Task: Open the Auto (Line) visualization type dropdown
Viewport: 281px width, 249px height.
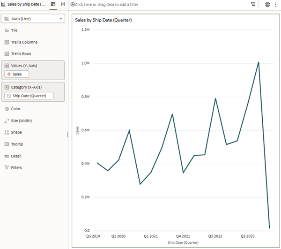Action: click(x=33, y=19)
